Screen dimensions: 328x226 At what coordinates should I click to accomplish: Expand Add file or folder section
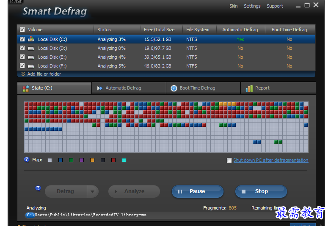[x=41, y=74]
